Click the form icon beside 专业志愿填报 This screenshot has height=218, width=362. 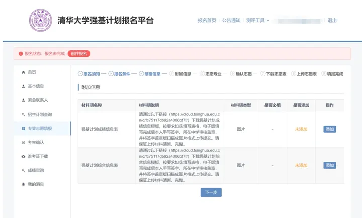click(23, 128)
